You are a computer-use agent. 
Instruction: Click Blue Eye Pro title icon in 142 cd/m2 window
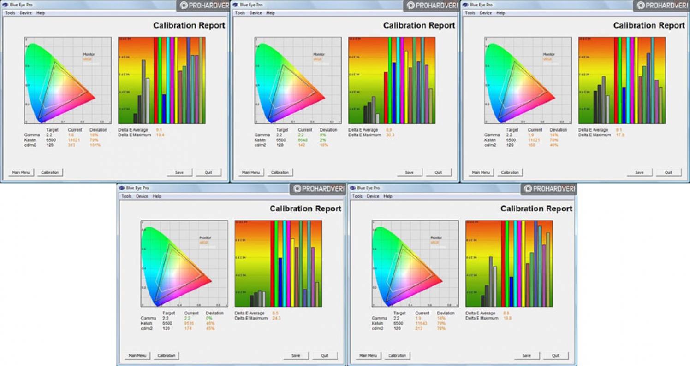click(236, 5)
